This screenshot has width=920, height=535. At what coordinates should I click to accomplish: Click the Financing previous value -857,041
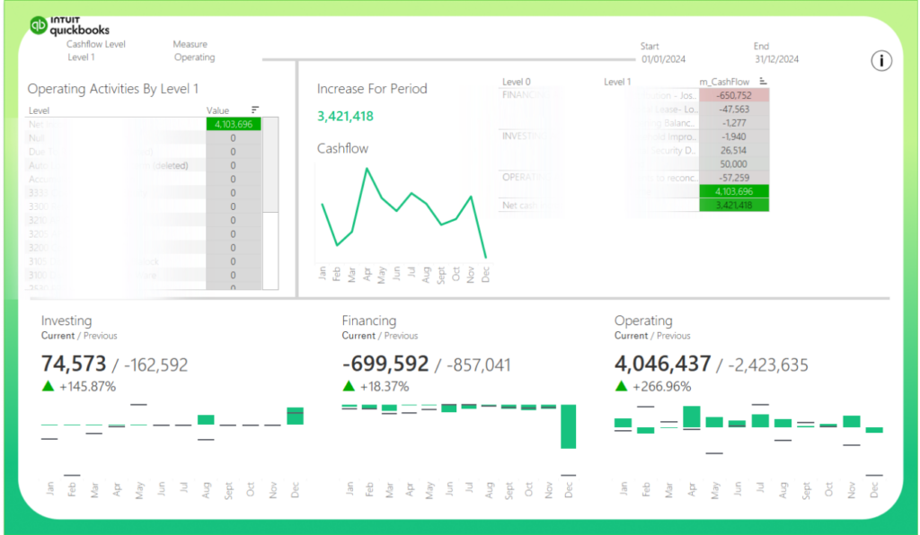click(x=478, y=365)
